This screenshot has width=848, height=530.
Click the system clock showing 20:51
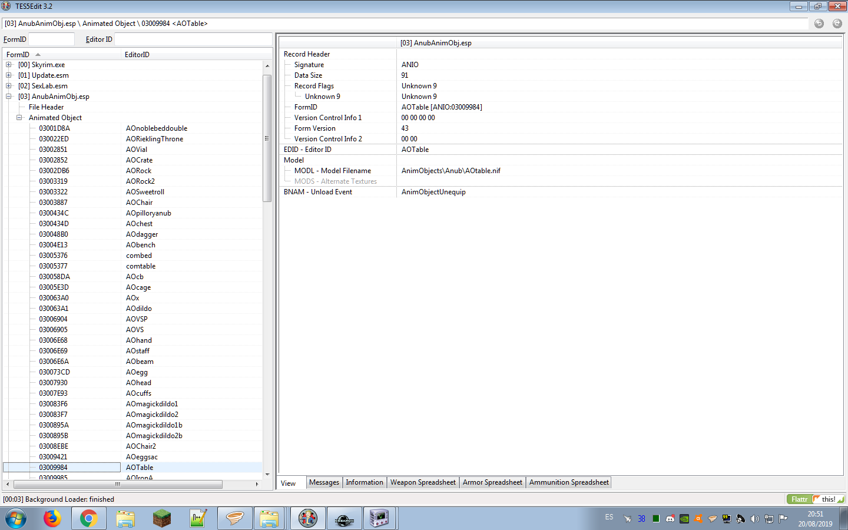click(816, 514)
